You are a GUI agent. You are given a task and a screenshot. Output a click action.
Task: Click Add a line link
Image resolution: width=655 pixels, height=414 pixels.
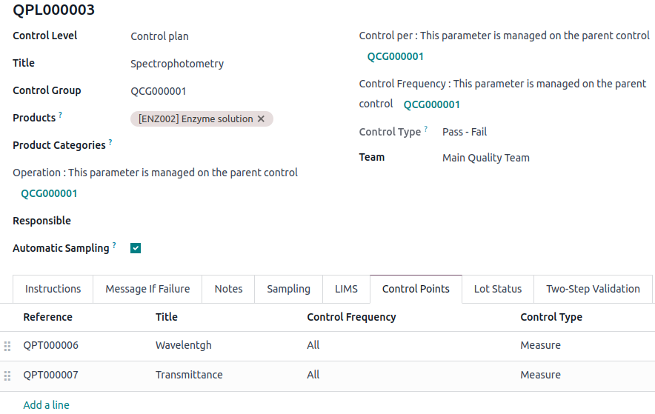tap(46, 405)
